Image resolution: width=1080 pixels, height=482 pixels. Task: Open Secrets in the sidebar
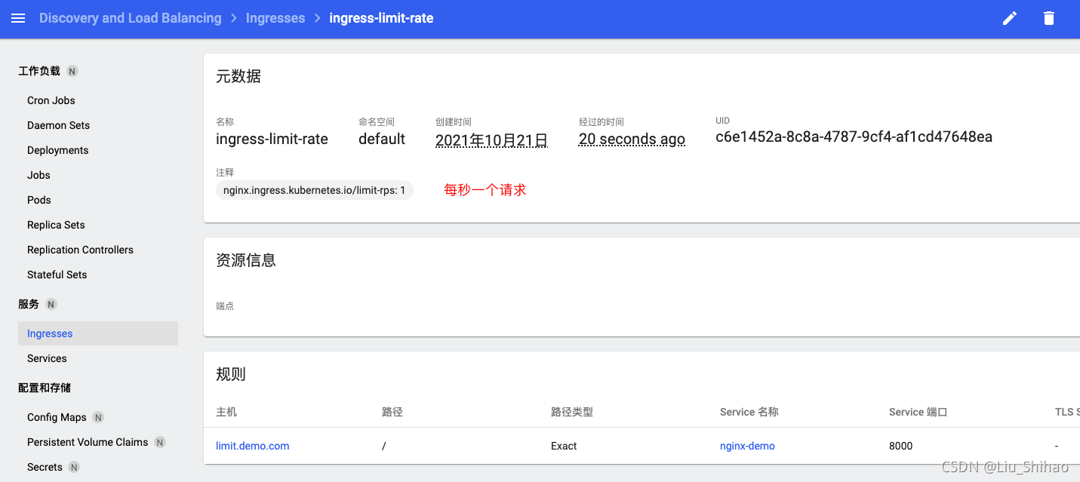(45, 467)
